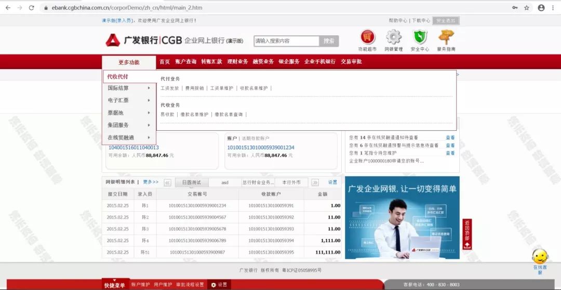The width and height of the screenshot is (561, 290).
Task: Click the browser address bar URL
Action: tap(127, 7)
